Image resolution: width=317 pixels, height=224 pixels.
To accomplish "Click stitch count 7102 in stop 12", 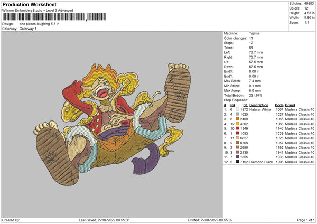I will (244, 162).
